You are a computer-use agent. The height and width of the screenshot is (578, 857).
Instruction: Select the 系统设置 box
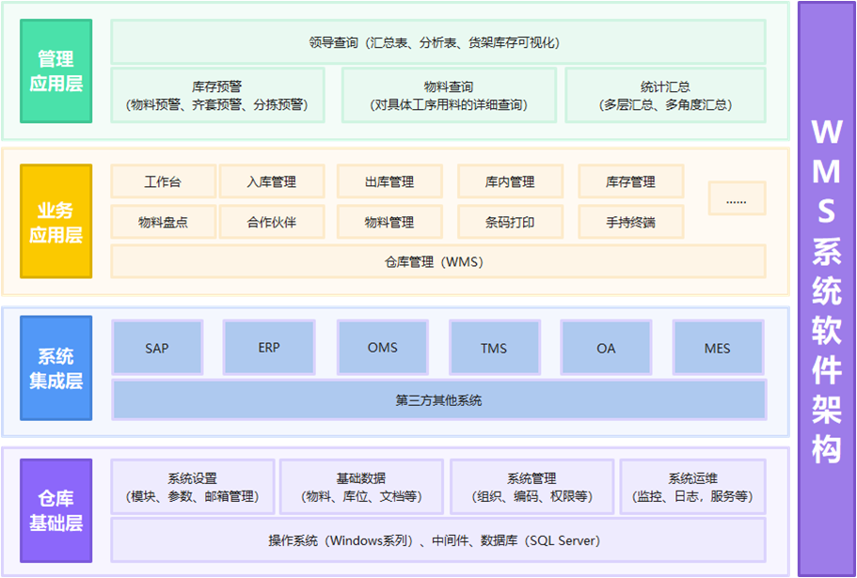click(193, 487)
